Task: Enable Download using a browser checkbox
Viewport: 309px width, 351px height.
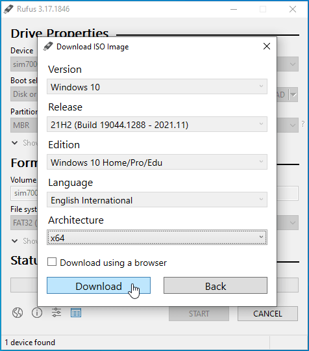Action: click(x=52, y=262)
